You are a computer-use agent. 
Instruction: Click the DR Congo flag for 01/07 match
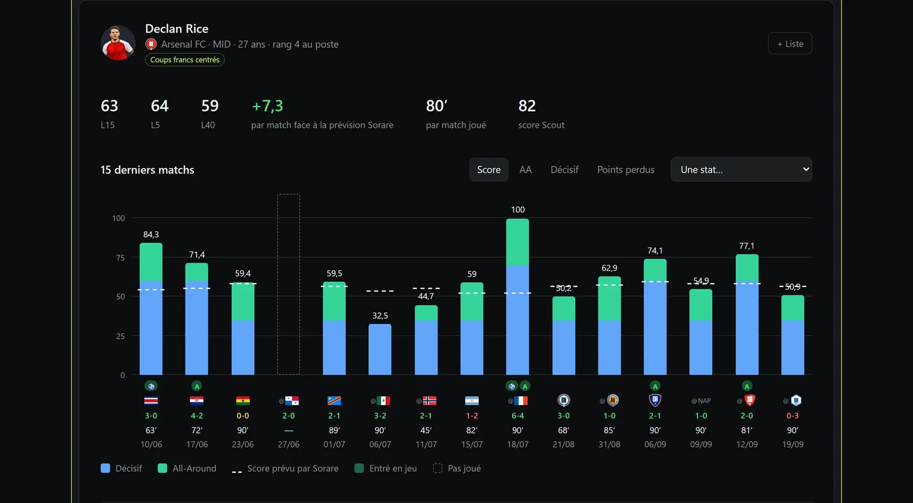(x=334, y=401)
